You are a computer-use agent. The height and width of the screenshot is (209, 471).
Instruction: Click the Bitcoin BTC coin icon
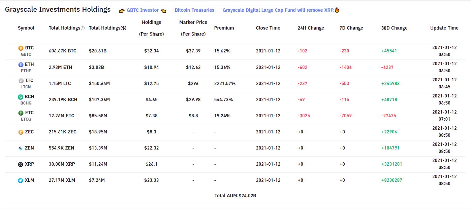(21, 48)
